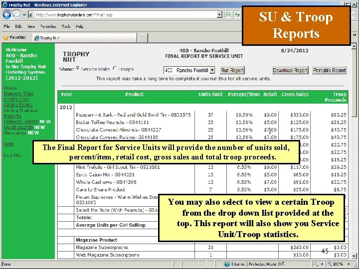Open the Tools menu
359x269 pixels.
click(x=66, y=26)
